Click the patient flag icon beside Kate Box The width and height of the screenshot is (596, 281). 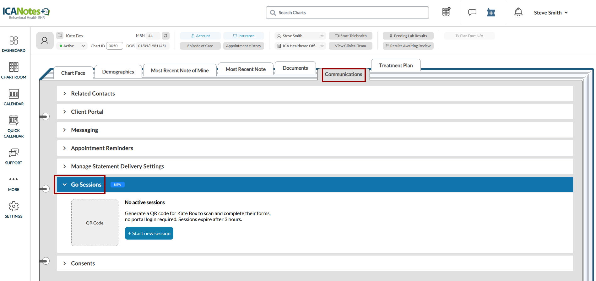[60, 35]
